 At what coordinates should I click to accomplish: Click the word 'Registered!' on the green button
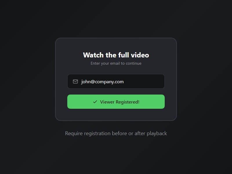[x=128, y=102]
